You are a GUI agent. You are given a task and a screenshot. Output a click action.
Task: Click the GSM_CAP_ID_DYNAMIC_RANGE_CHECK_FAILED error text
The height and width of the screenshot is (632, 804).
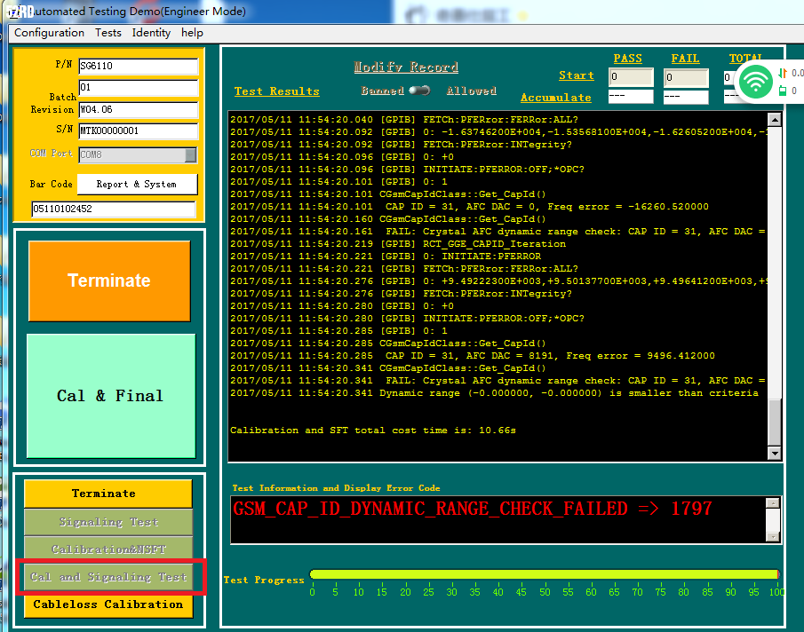pos(473,510)
